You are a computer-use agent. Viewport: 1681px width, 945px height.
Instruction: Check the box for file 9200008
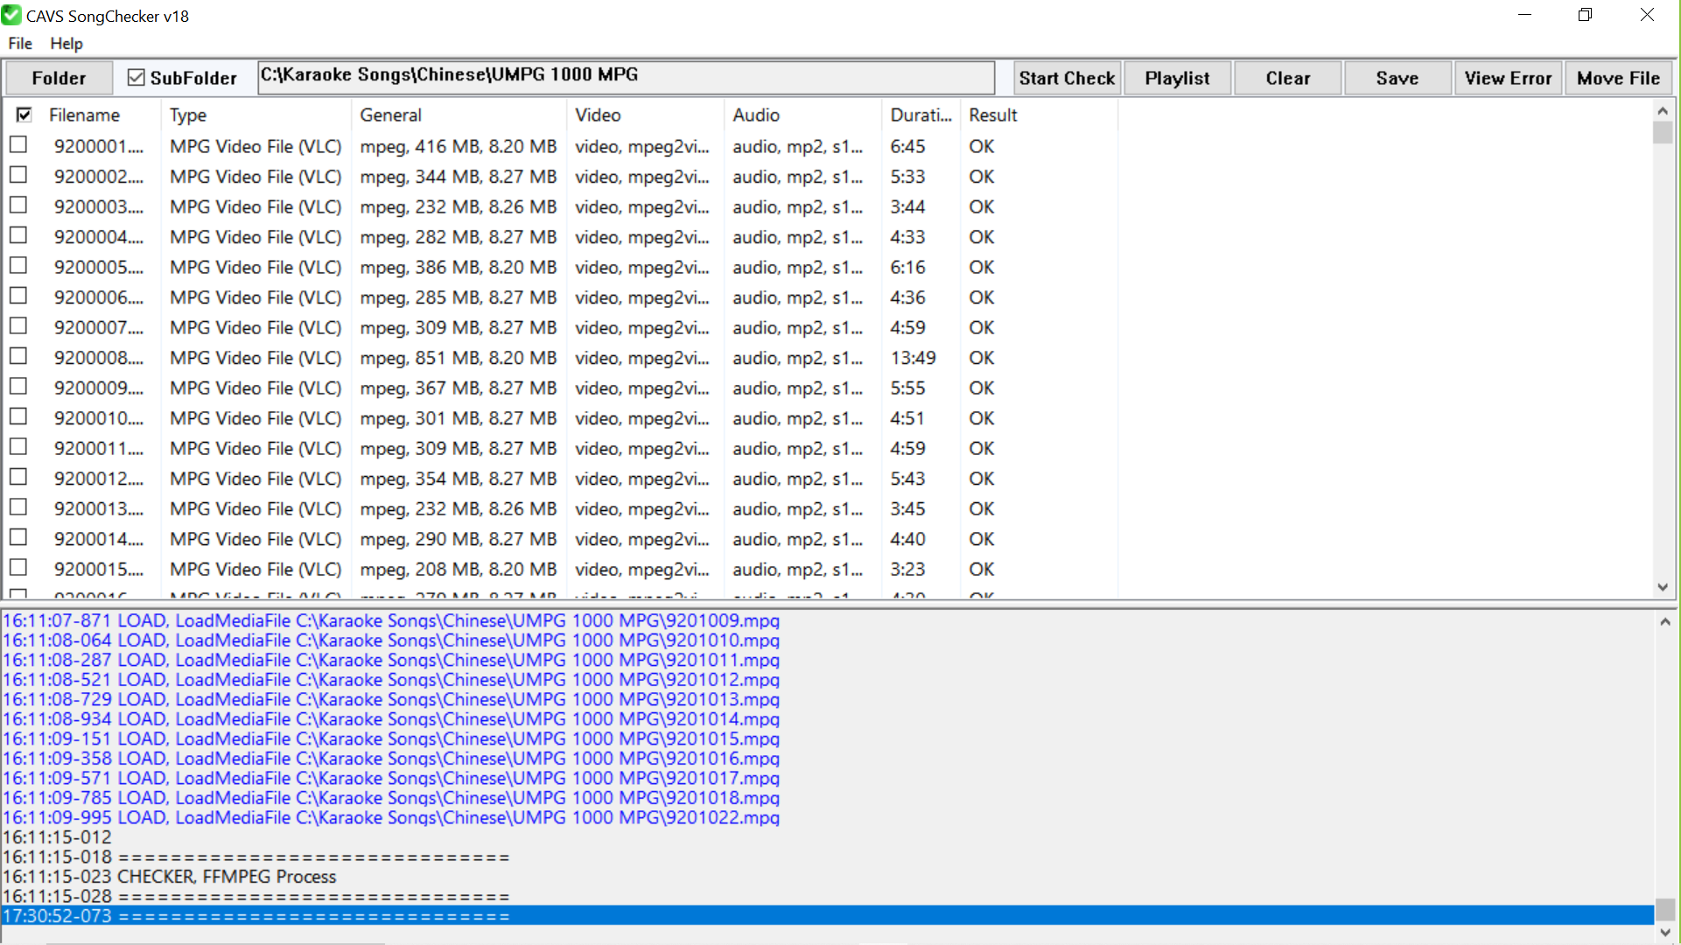coord(18,357)
